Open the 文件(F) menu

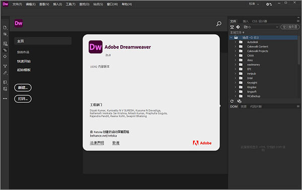17,4
